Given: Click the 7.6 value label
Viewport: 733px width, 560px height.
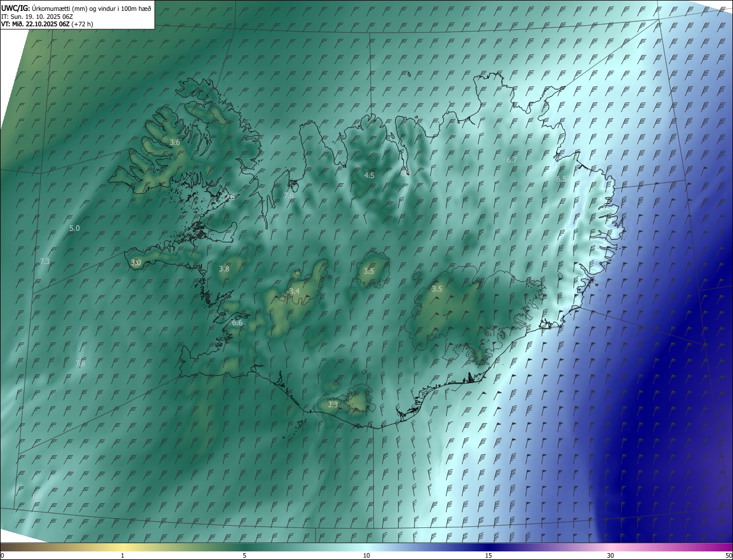Looking at the screenshot, I should [289, 195].
